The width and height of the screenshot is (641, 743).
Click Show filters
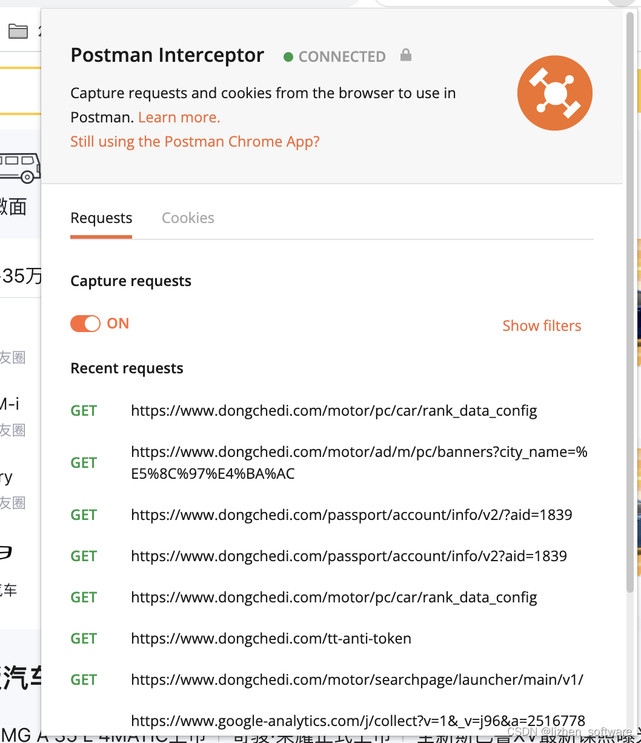(542, 326)
